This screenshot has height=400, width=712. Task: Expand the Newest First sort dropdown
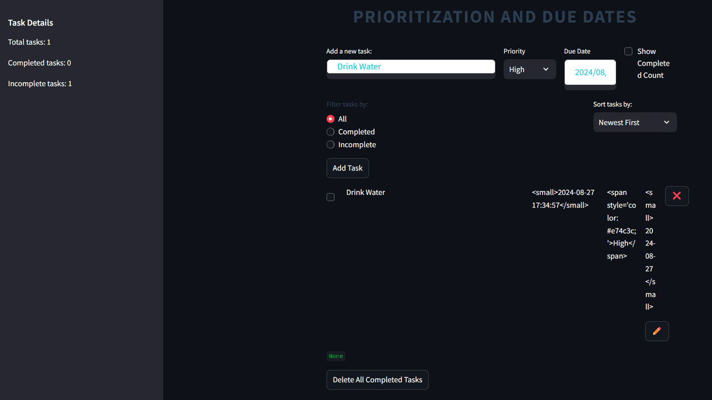tap(635, 122)
